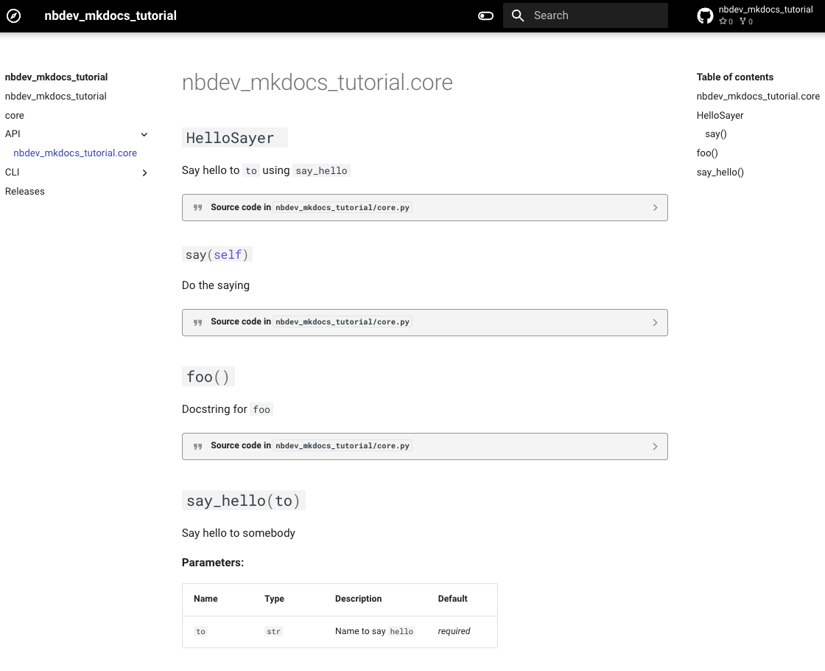Open the GitHub repository icon link

click(705, 16)
